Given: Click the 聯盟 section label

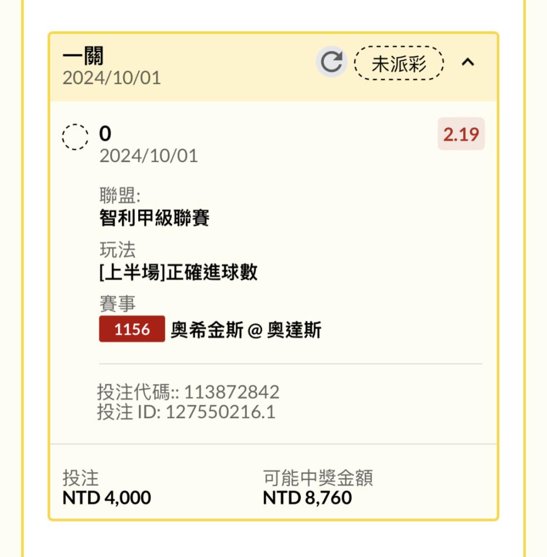Looking at the screenshot, I should [120, 195].
